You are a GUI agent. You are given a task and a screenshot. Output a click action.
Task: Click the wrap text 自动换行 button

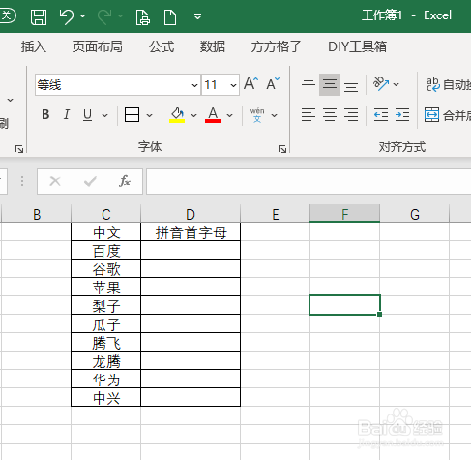[x=448, y=84]
